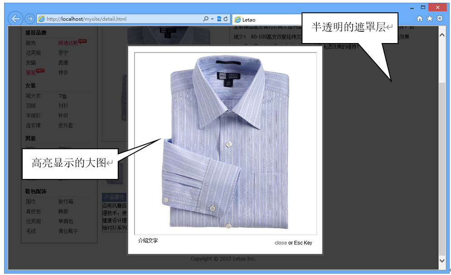Click the Copyright 2015 Letao Inc. footer text
This screenshot has height=275, width=451.
(223, 259)
